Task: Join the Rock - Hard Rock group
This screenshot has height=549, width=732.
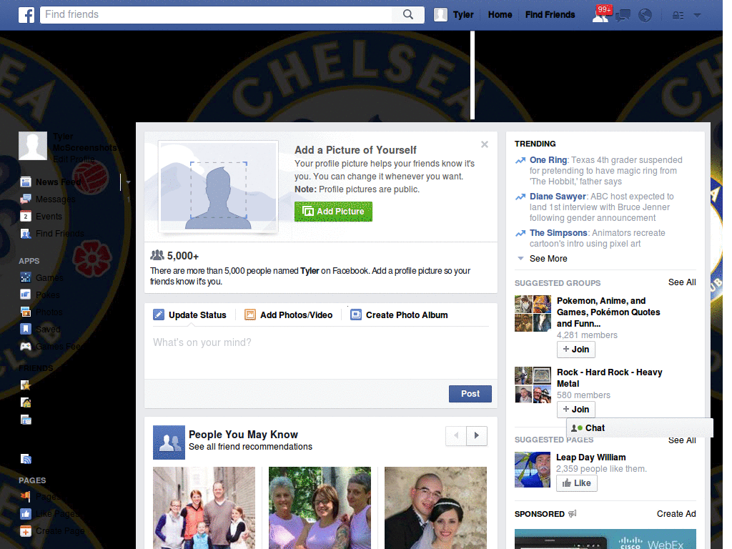Action: pos(575,410)
